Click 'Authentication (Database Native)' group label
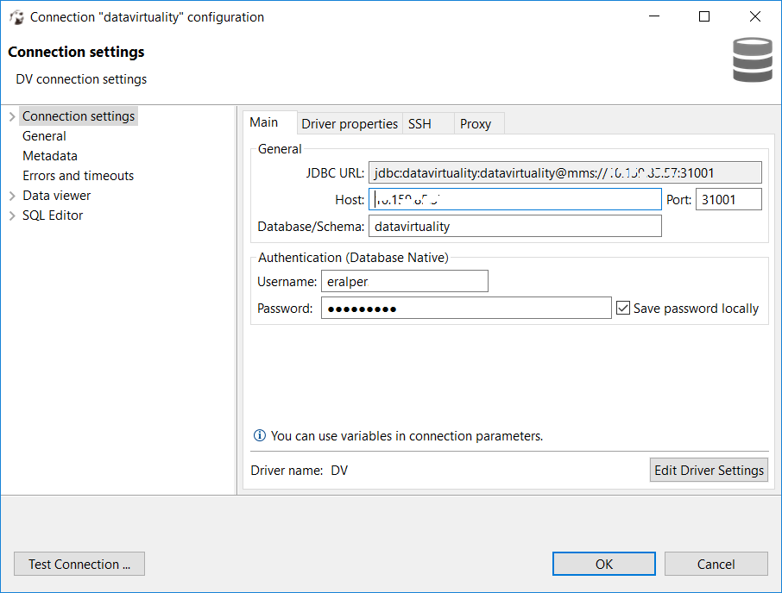Viewport: 782px width, 593px height. (353, 258)
